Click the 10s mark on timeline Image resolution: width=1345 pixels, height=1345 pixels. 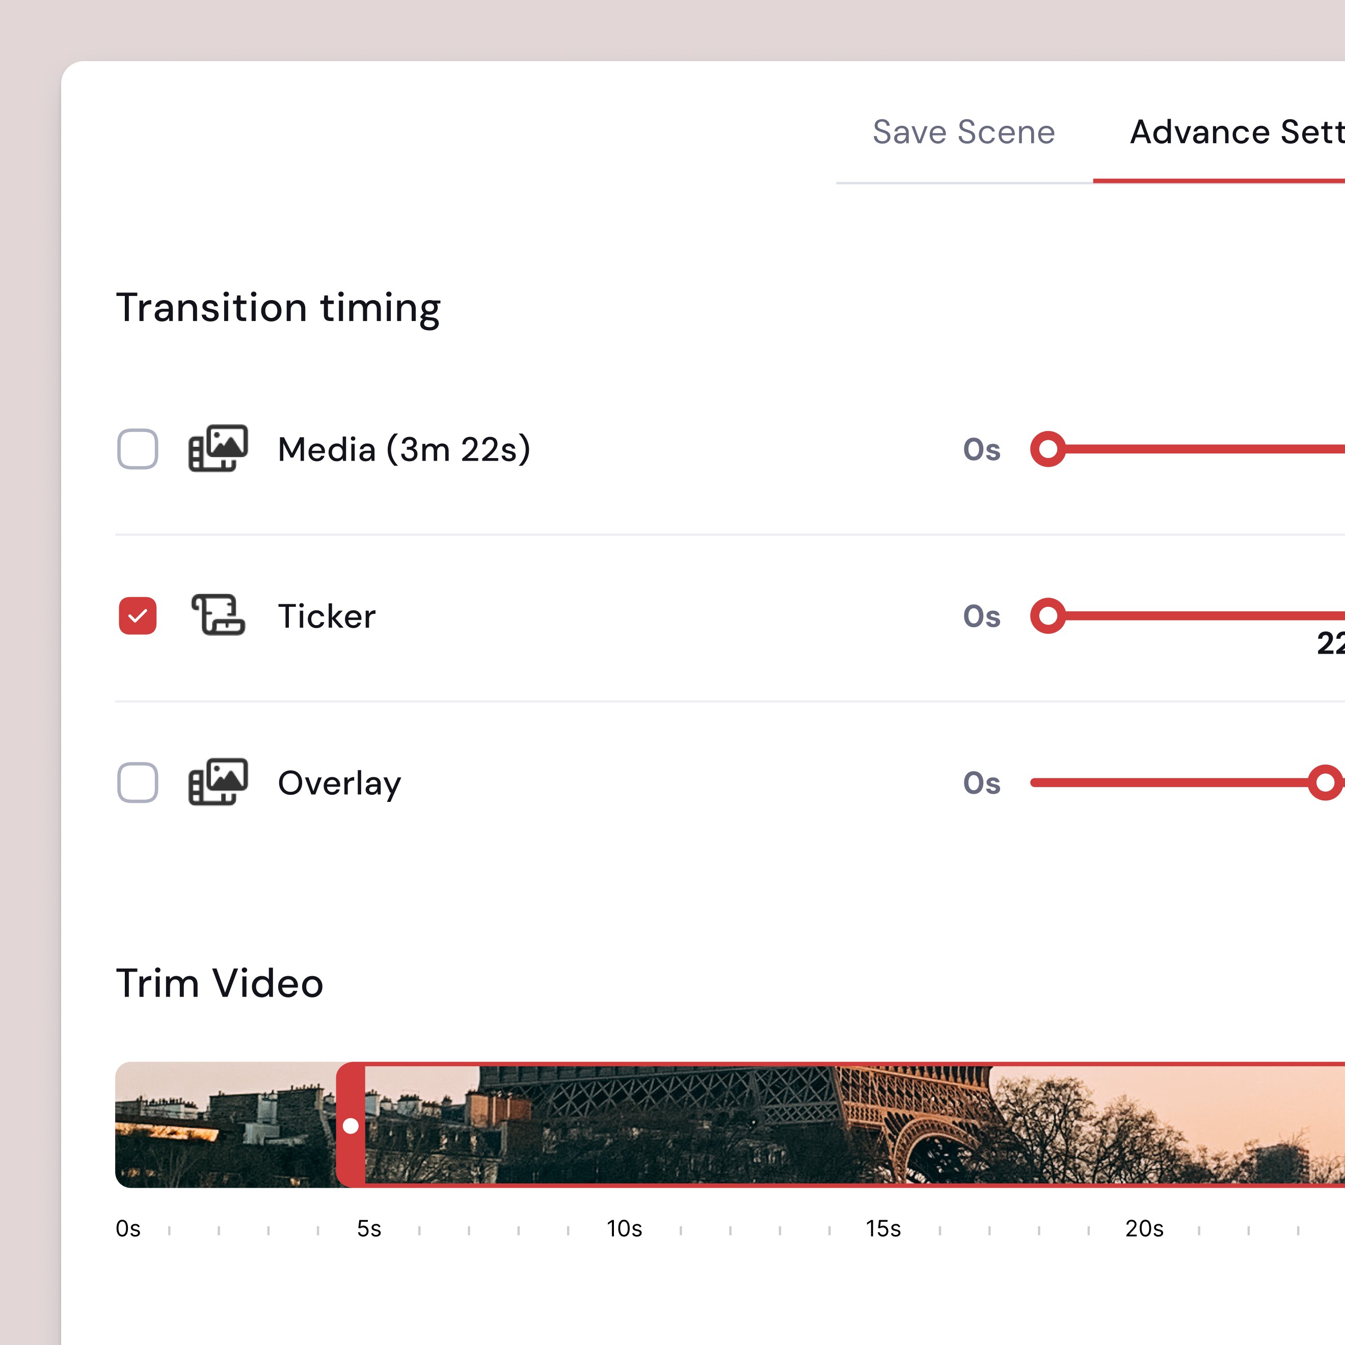click(x=624, y=1229)
